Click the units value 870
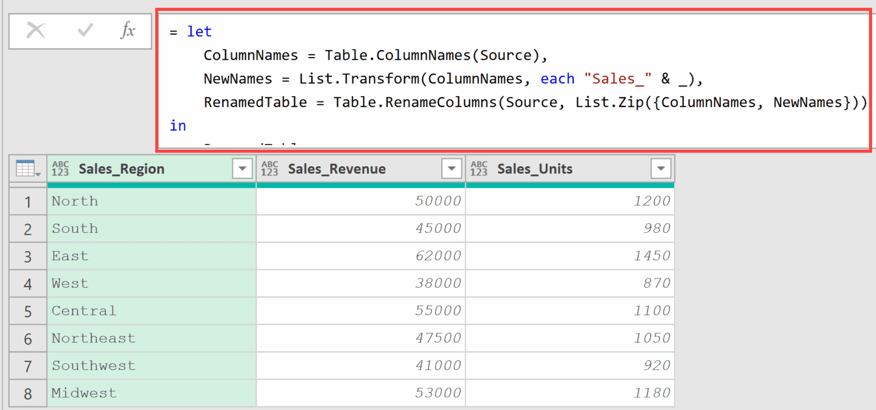876x410 pixels. tap(570, 284)
